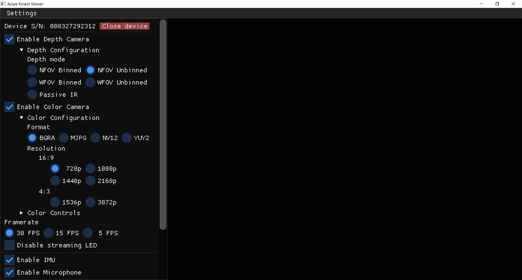
Task: Click the settings panel vertical scrollbar
Action: [163, 124]
